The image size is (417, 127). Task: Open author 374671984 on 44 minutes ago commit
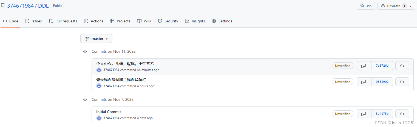(x=111, y=70)
